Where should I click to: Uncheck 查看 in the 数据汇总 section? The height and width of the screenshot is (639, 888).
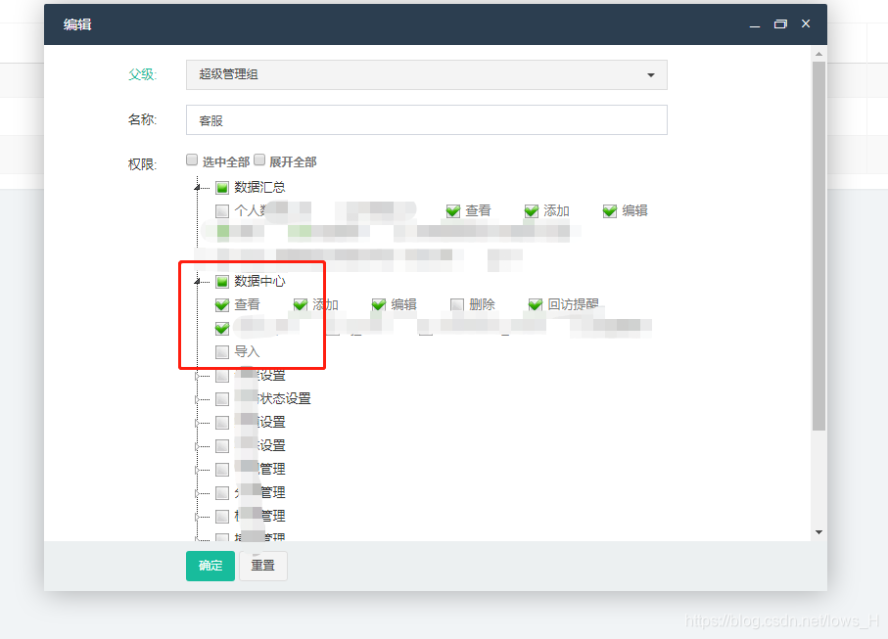pos(452,211)
